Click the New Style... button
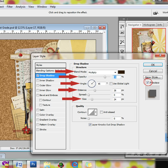 pos(153,77)
